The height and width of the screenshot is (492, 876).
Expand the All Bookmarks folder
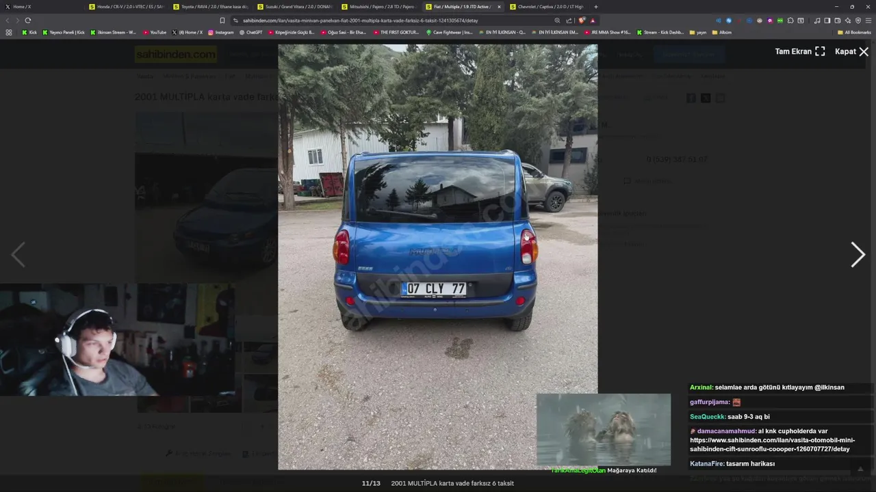[x=854, y=32]
